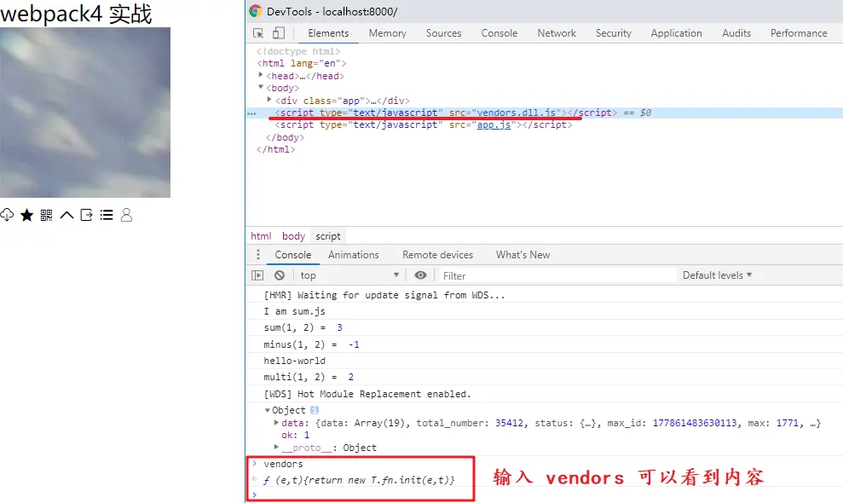Screen dimensions: 843x503
Task: Follow the vendors.dll.js src link
Action: point(517,113)
